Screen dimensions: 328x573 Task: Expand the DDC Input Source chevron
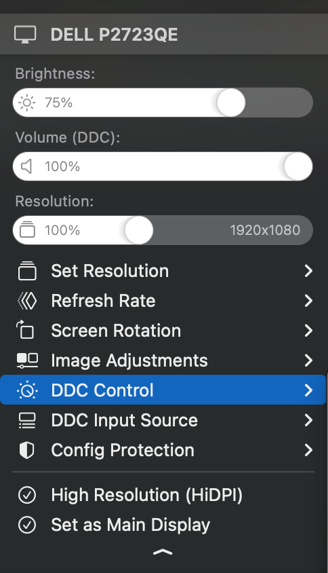pos(308,420)
